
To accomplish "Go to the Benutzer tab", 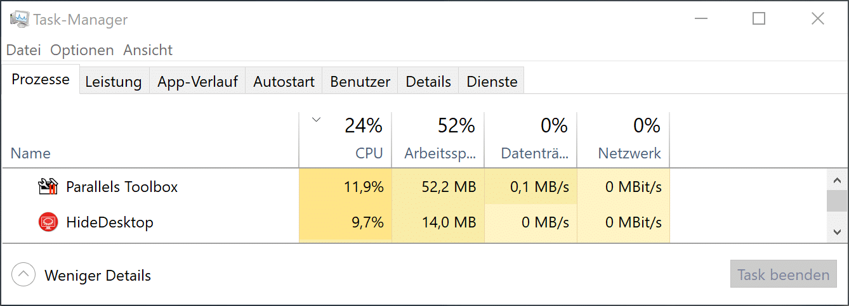I will (x=360, y=82).
